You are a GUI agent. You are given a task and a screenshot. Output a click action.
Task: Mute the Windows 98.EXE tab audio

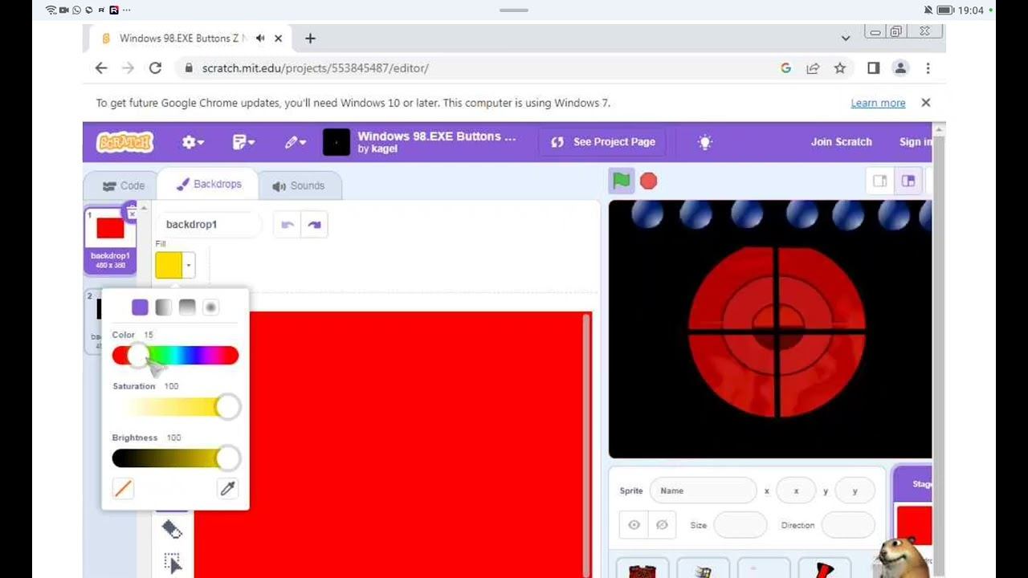pos(262,38)
